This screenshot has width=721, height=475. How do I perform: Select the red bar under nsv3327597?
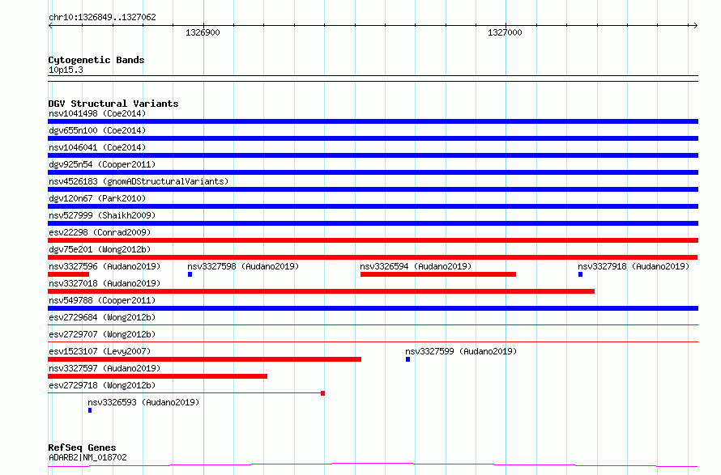click(x=157, y=376)
